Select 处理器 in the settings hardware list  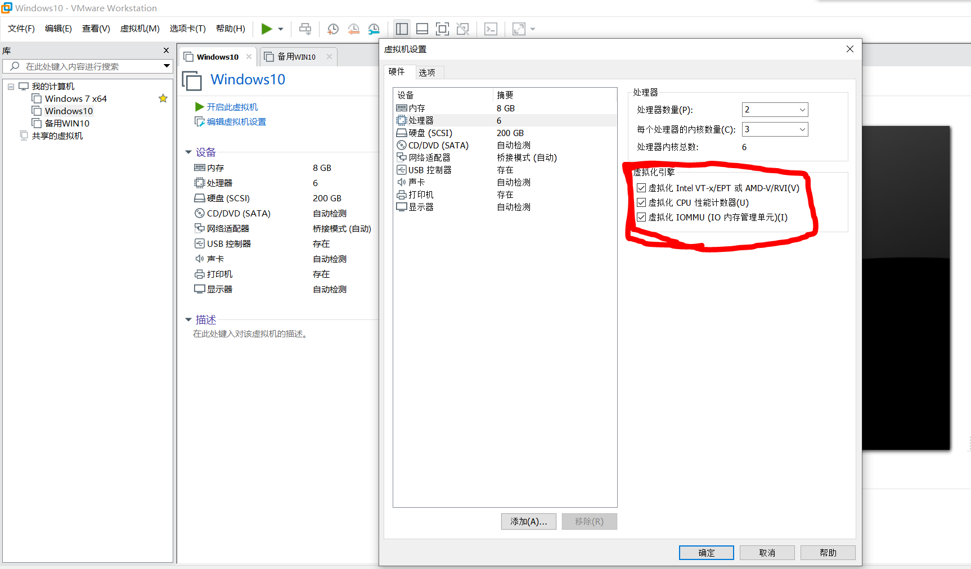point(505,120)
